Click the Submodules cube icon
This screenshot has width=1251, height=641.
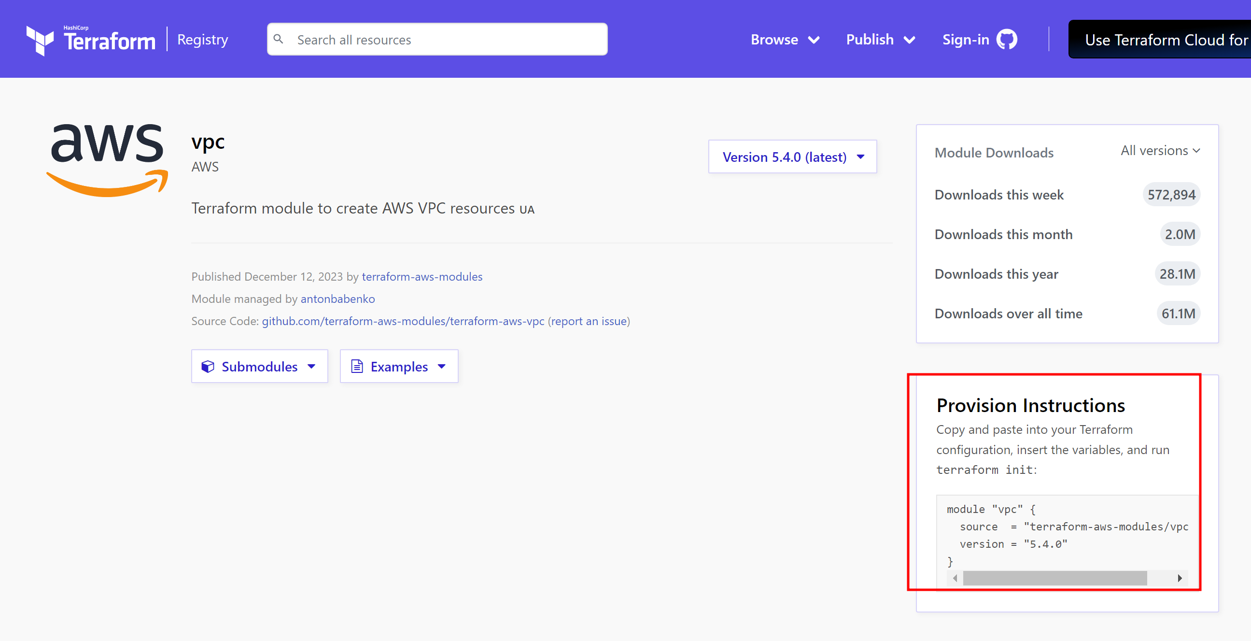click(x=208, y=367)
